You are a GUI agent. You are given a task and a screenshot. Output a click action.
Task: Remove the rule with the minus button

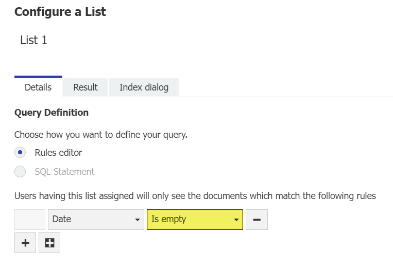coord(257,219)
